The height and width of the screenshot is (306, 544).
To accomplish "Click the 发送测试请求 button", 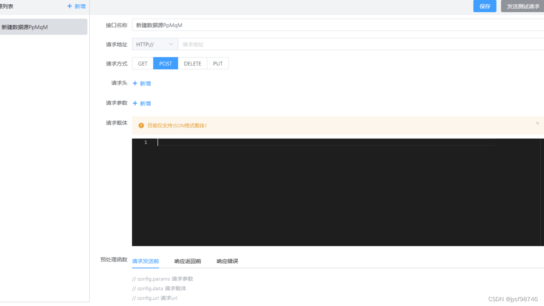I will point(522,6).
